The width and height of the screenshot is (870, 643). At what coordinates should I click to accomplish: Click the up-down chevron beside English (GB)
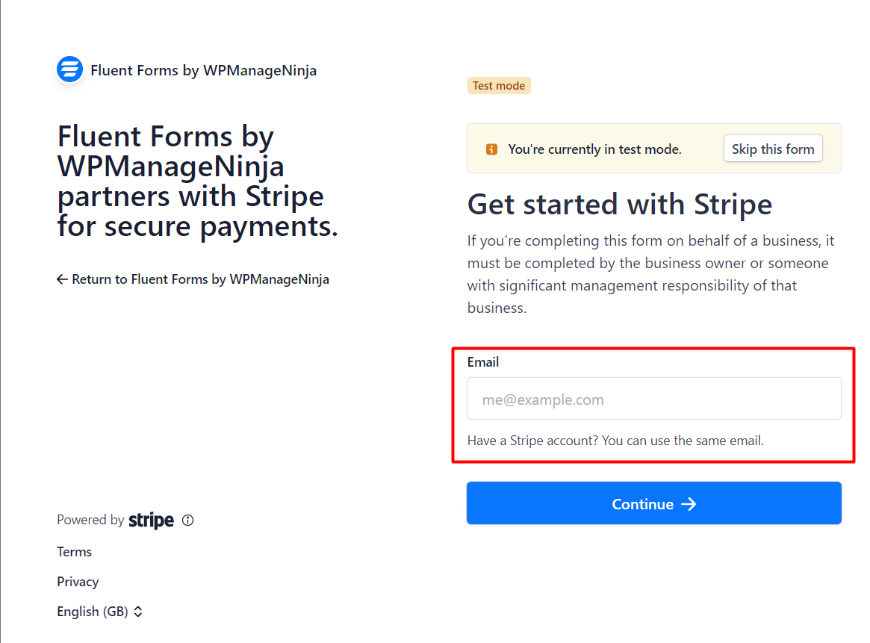pos(138,612)
